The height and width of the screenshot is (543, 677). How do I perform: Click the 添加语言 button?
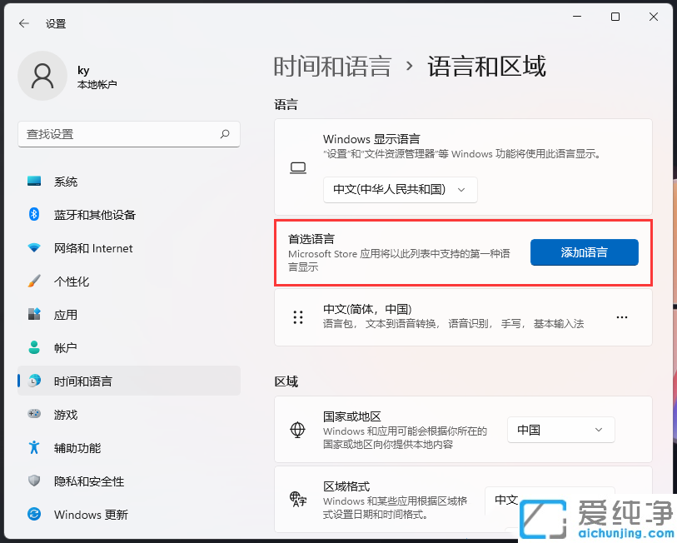584,252
